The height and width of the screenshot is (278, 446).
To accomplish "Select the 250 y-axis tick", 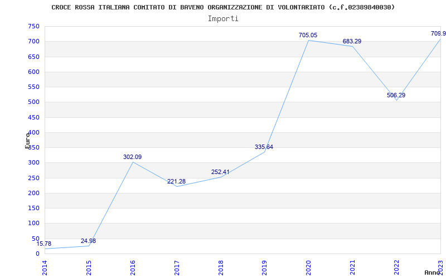I will point(33,178).
